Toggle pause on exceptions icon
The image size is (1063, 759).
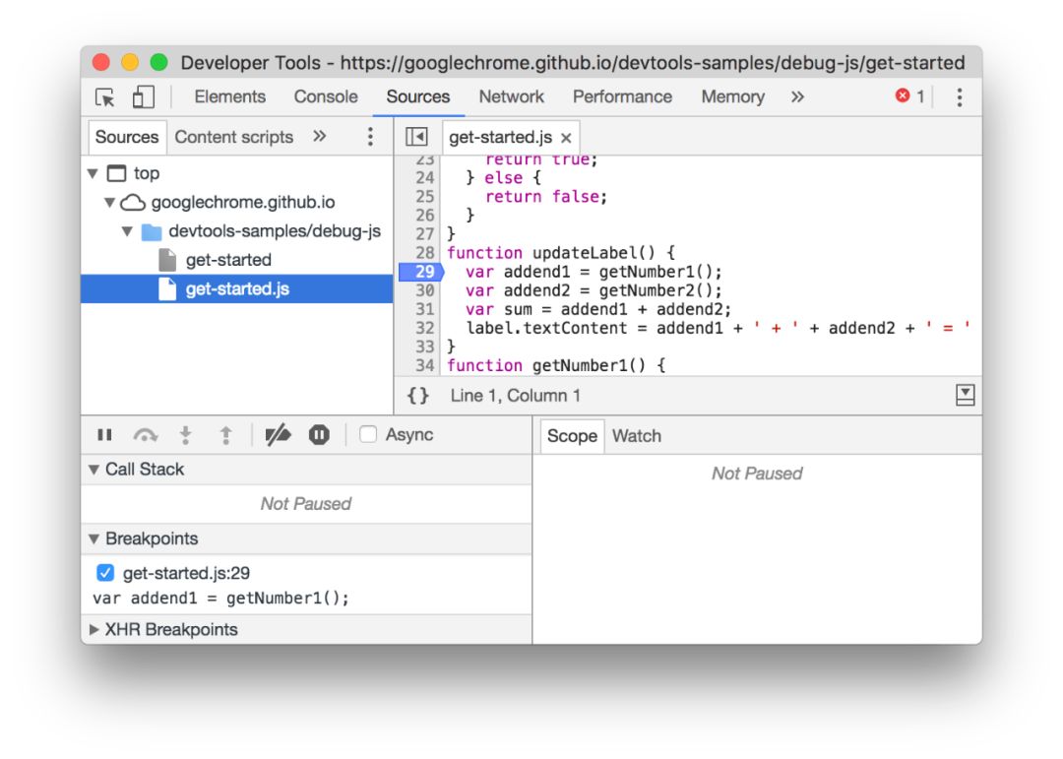319,435
